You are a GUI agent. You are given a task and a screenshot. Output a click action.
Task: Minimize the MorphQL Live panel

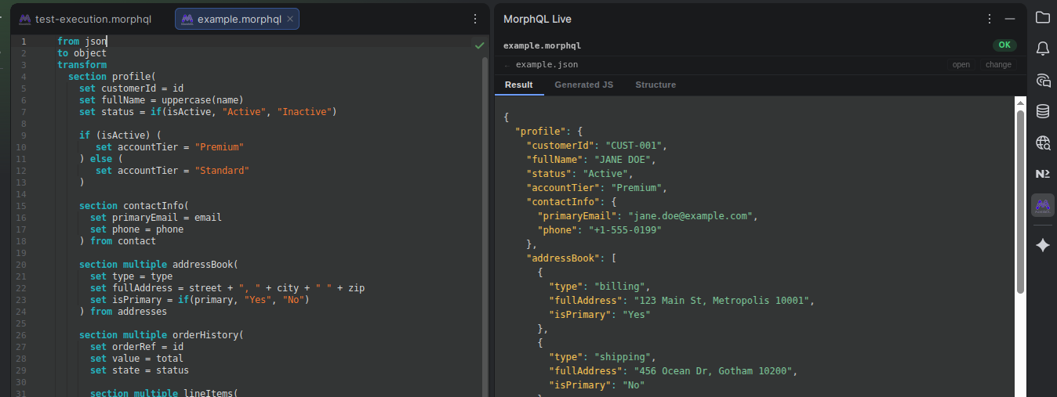click(x=1010, y=19)
